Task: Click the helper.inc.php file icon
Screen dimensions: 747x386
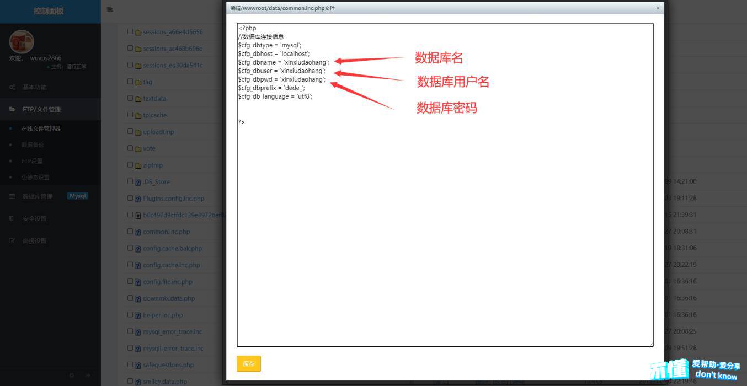Action: (x=138, y=315)
